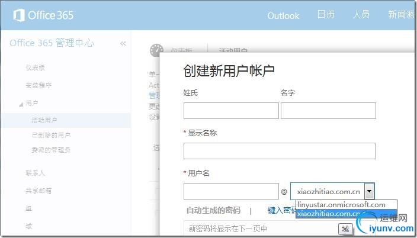
Task: Choose xiaozhitiao.com.cn from dropdown list
Action: (347, 214)
